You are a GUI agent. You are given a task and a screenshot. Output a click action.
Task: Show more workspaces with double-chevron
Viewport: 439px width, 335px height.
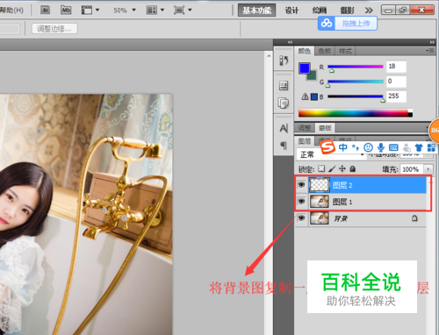(x=369, y=11)
